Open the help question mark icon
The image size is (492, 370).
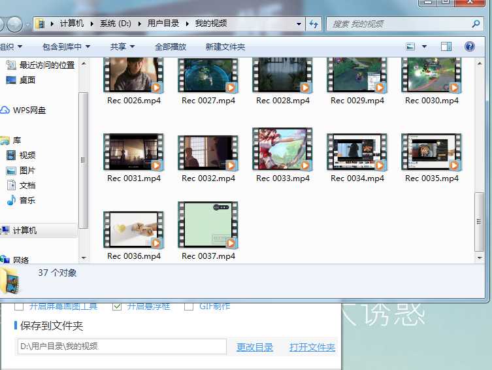(469, 47)
